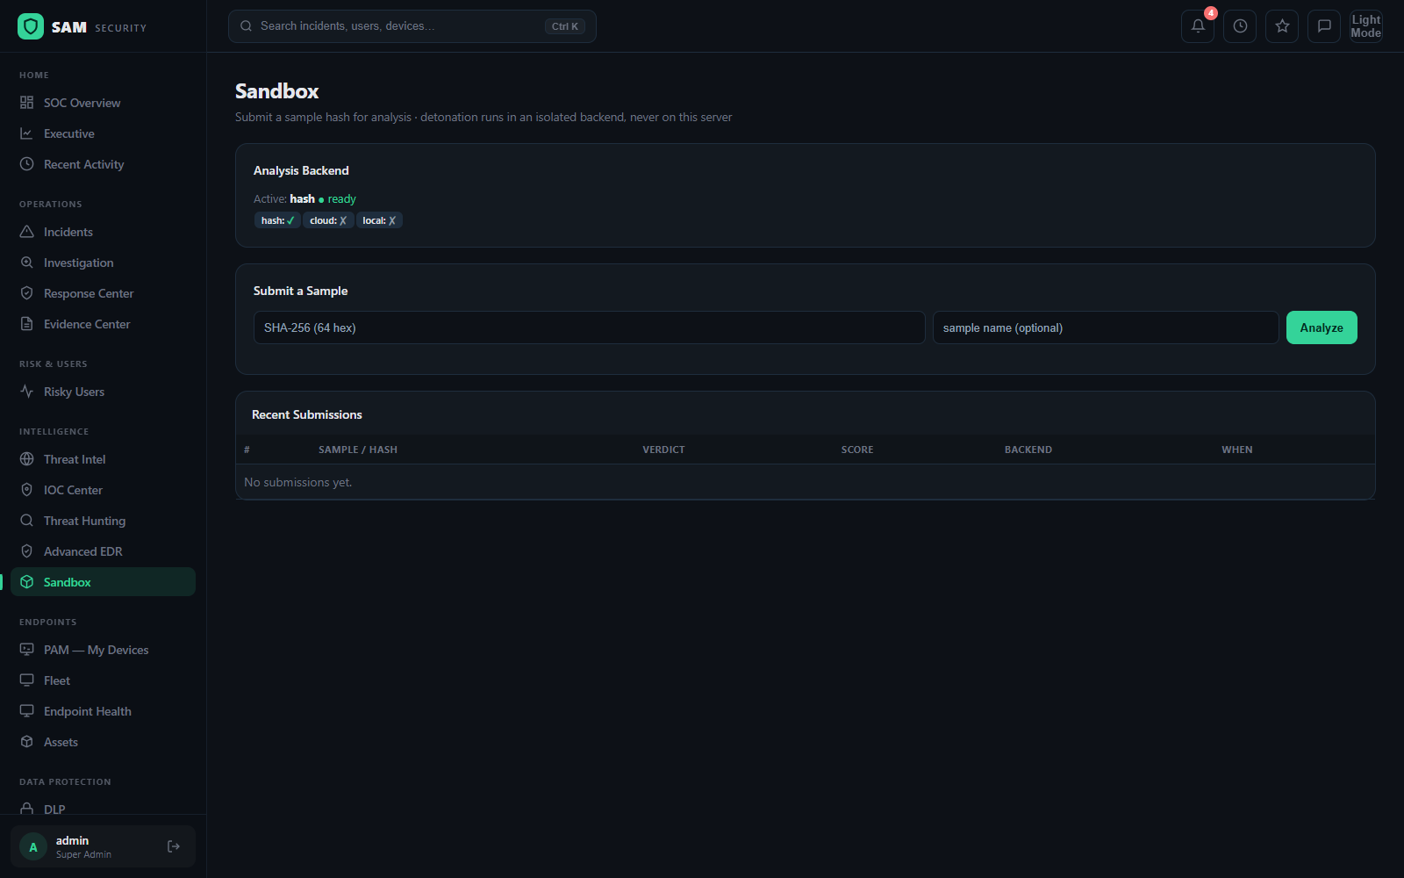
Task: Click the favorites star icon
Action: pos(1282,26)
